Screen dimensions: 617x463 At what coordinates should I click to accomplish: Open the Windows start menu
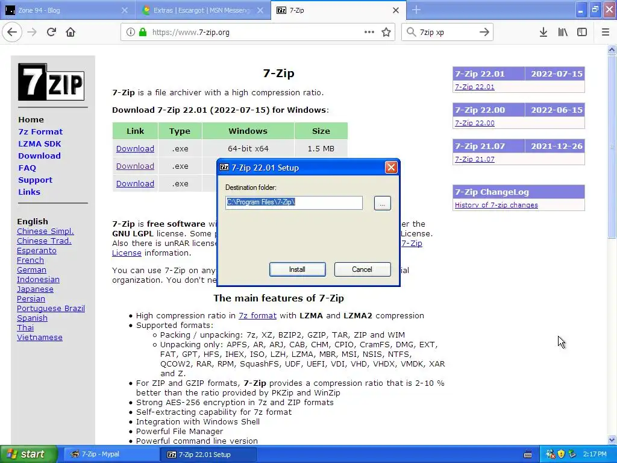click(29, 454)
